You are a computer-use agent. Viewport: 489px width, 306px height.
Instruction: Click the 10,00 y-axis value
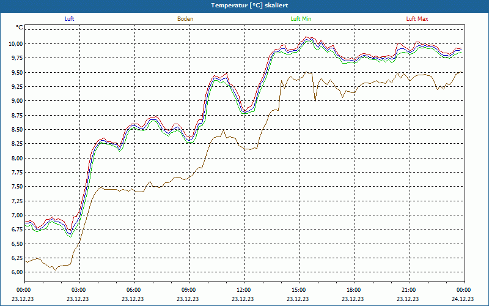click(15, 43)
